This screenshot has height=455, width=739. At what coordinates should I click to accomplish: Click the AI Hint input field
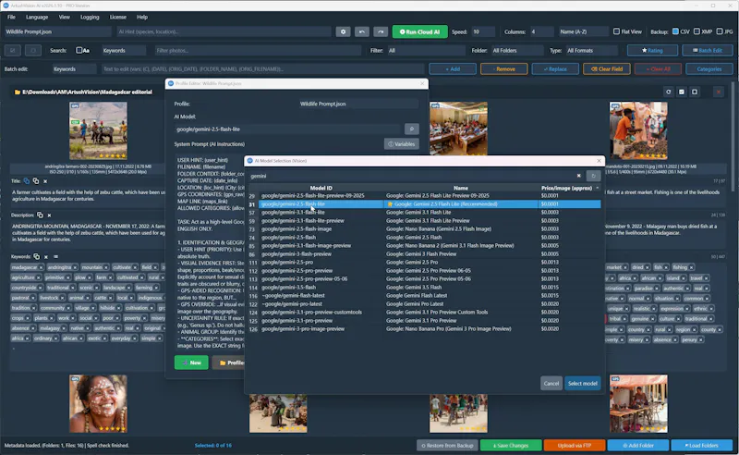(224, 31)
